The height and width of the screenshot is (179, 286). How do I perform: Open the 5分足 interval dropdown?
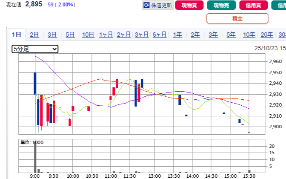35,49
